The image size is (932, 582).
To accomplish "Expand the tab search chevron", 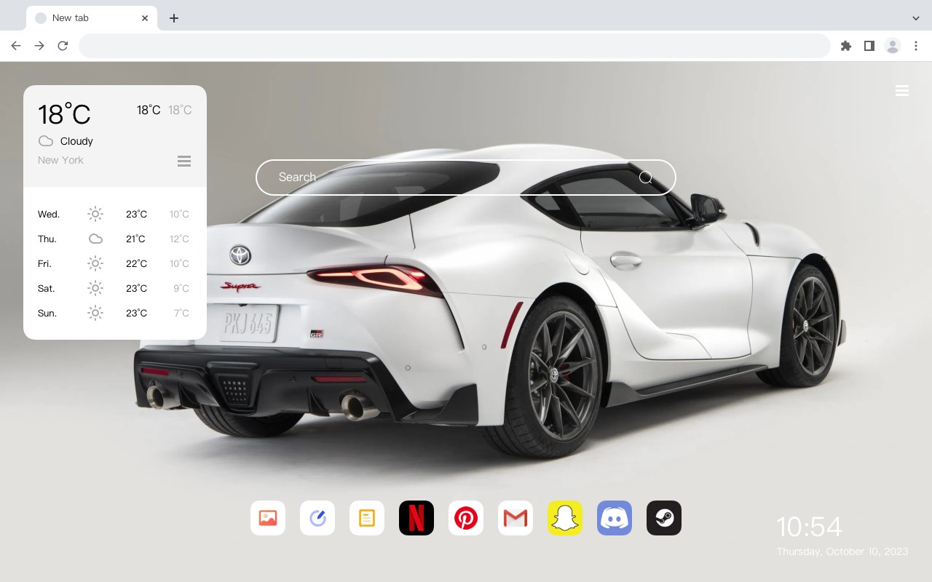I will [916, 18].
